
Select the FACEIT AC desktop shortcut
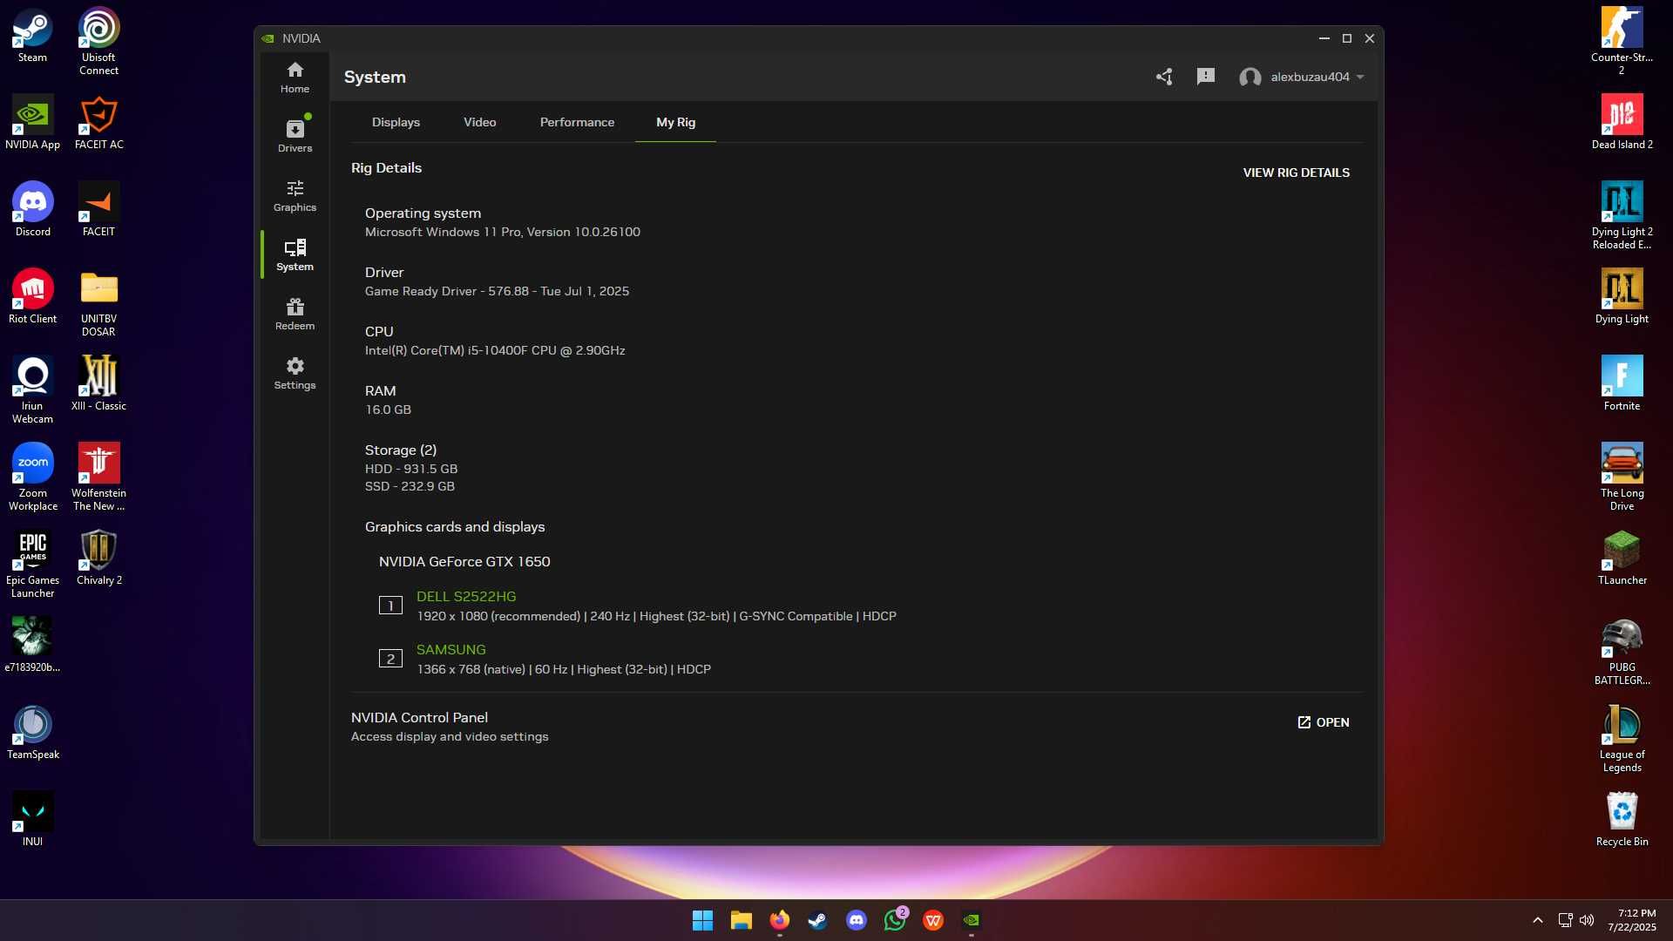coord(99,124)
